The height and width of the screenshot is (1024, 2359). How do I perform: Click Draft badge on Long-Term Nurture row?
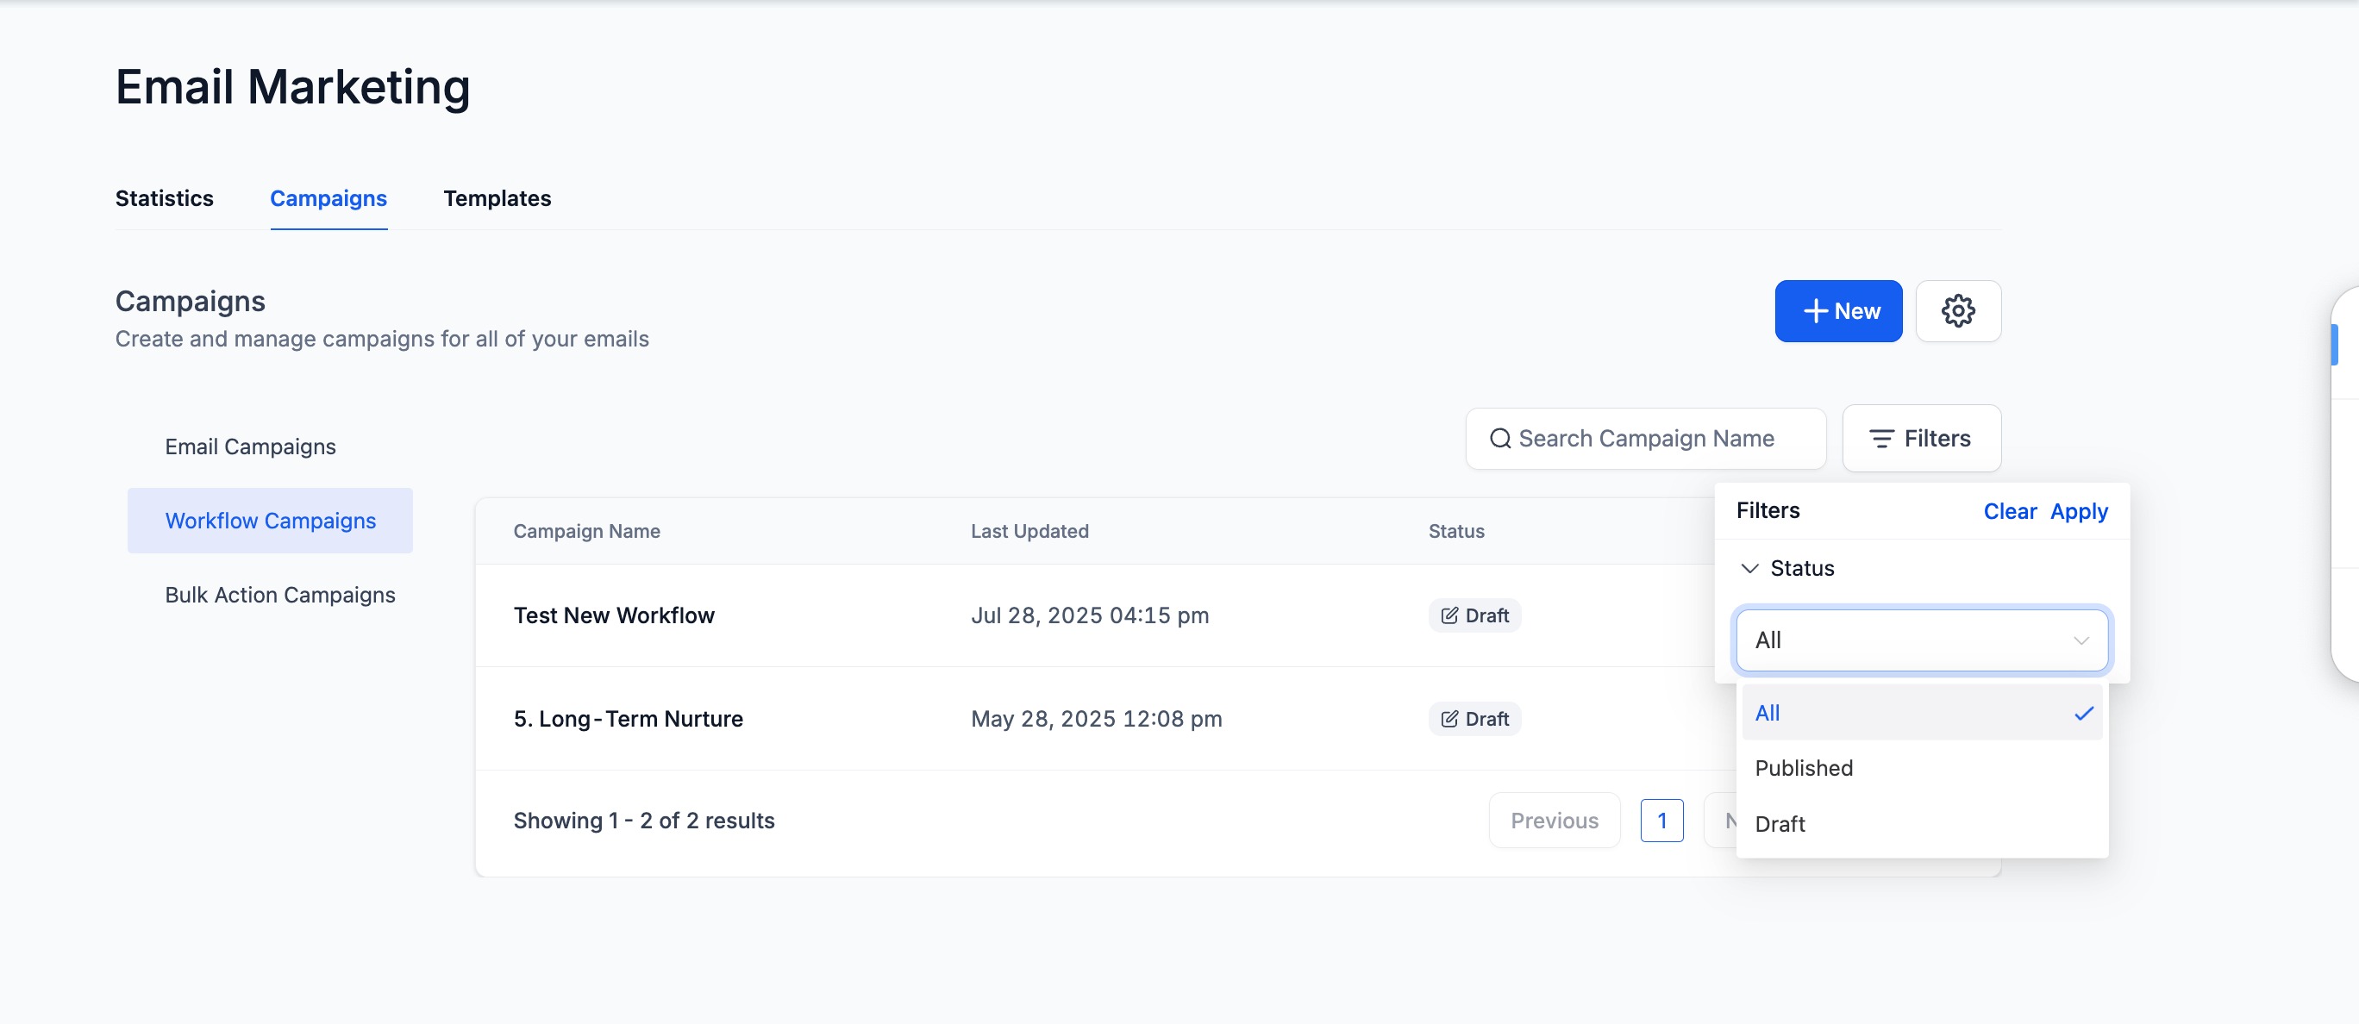pyautogui.click(x=1474, y=719)
